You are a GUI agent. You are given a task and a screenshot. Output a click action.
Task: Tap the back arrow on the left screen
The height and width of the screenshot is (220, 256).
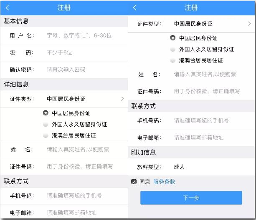coord(8,8)
